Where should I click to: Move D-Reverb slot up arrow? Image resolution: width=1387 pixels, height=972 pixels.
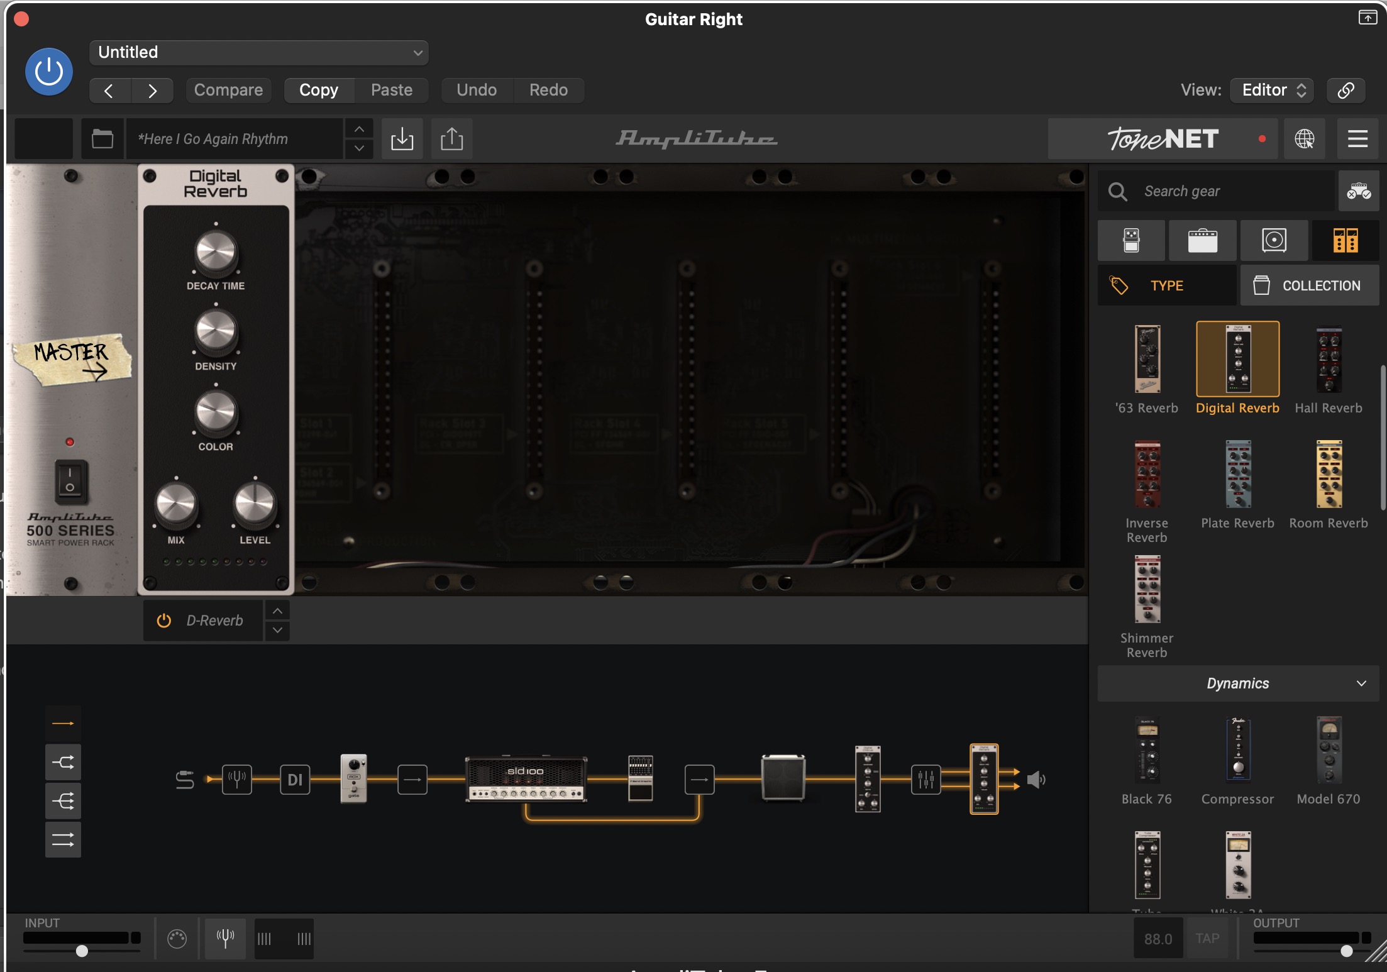(277, 610)
